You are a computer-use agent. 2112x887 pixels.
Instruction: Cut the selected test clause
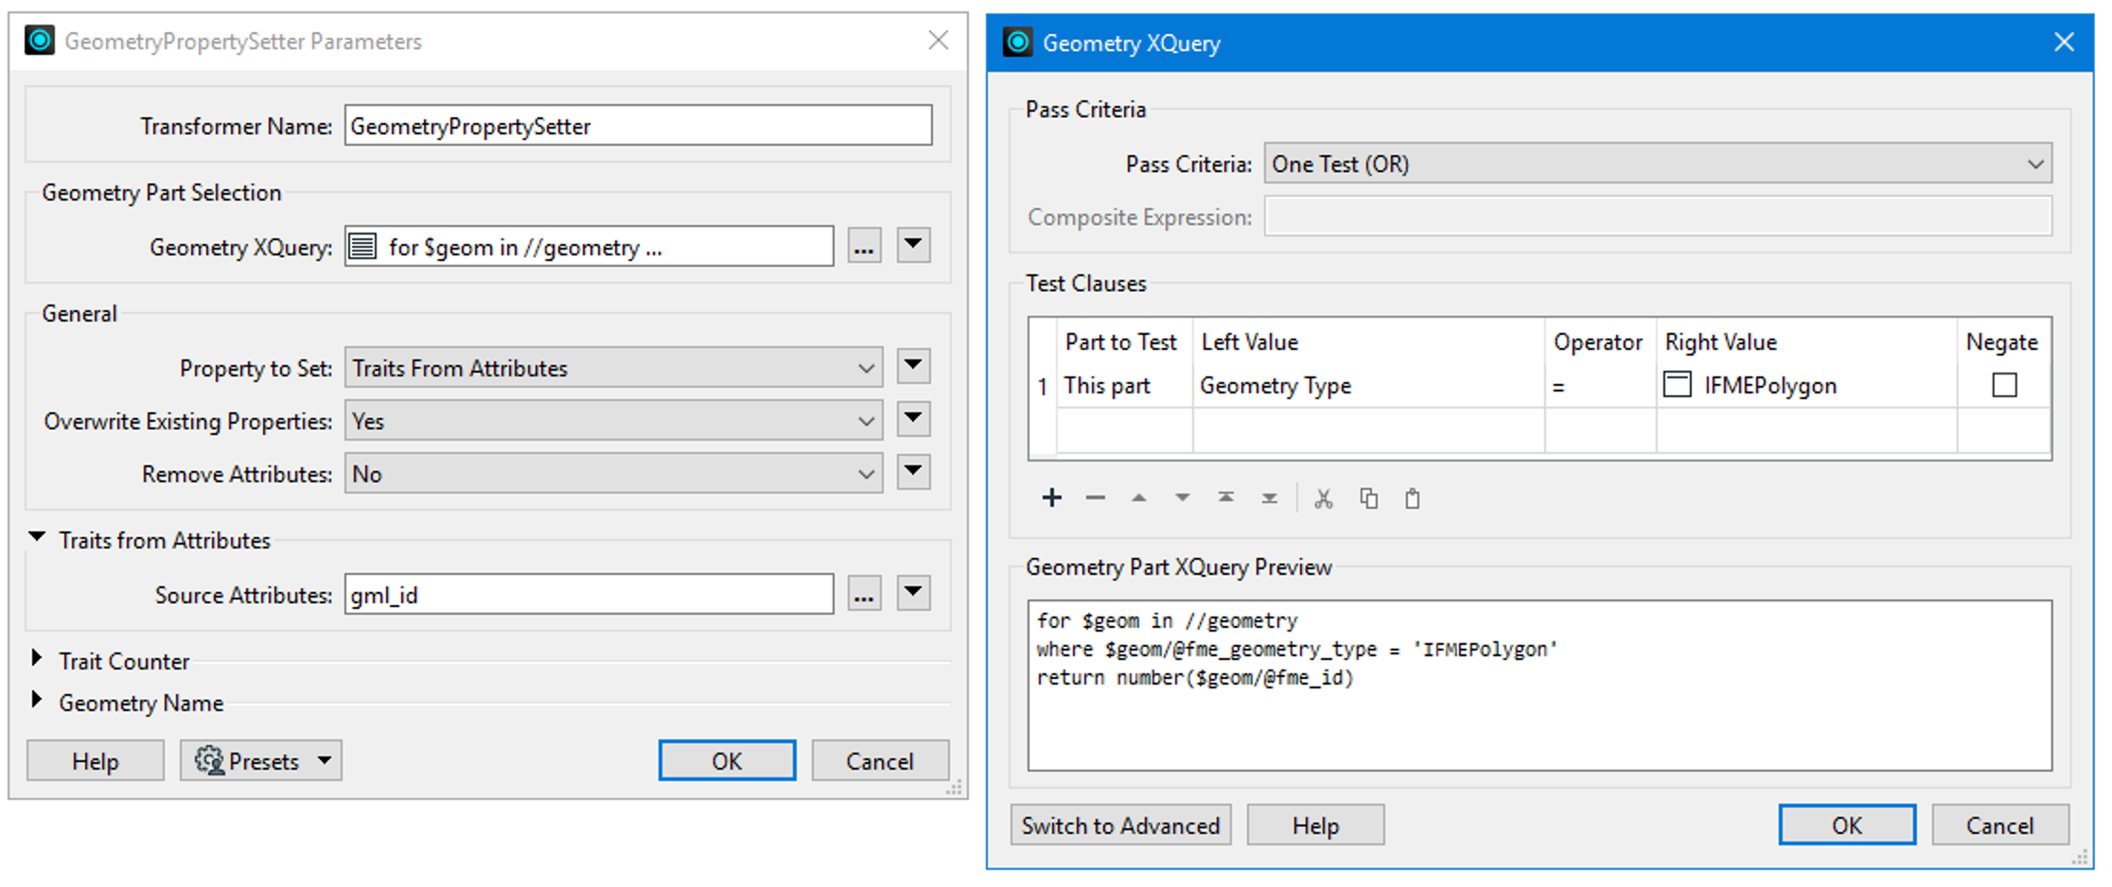[1323, 498]
